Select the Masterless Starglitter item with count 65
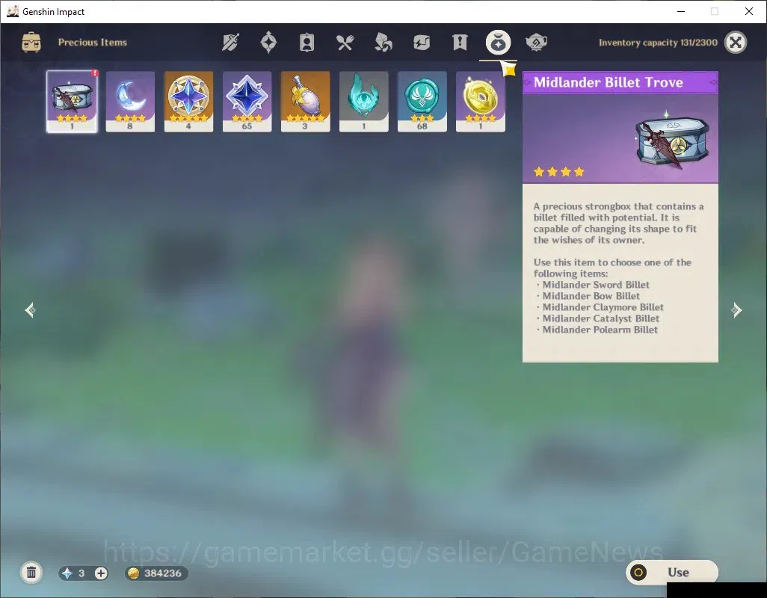Image resolution: width=767 pixels, height=598 pixels. click(x=247, y=101)
